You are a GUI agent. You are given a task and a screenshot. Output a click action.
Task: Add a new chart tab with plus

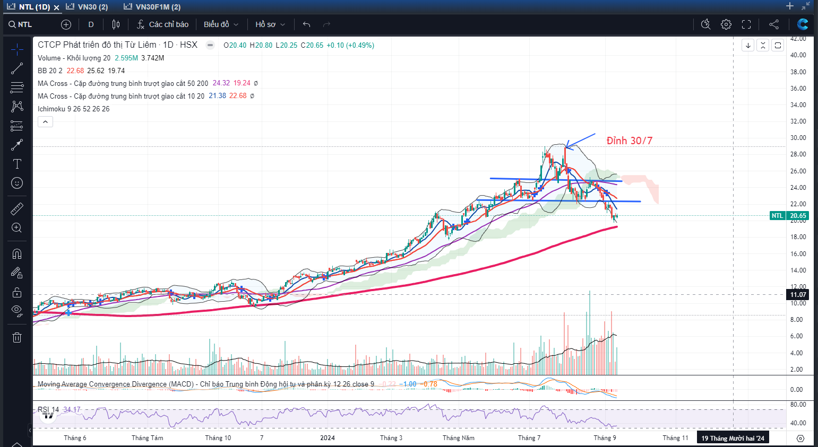[790, 6]
